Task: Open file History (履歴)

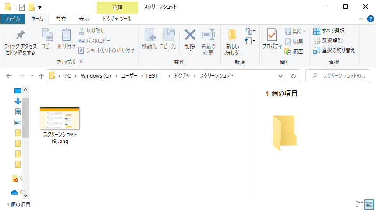Action: (294, 51)
